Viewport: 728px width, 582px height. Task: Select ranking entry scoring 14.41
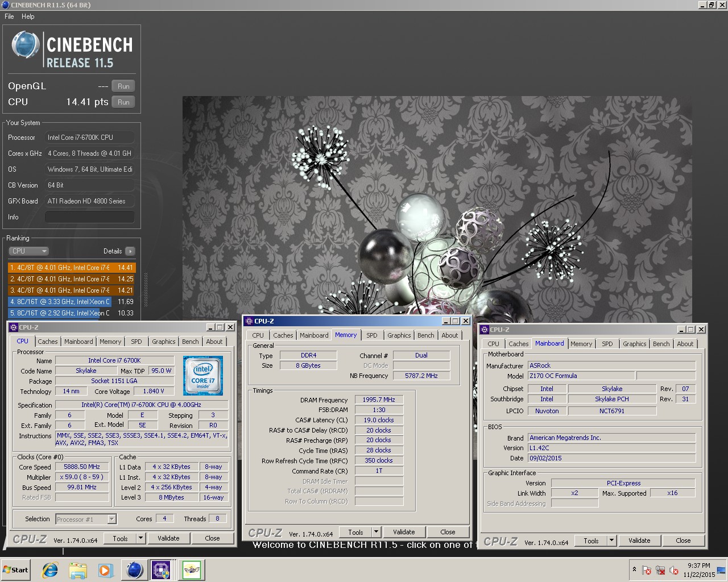[x=72, y=268]
